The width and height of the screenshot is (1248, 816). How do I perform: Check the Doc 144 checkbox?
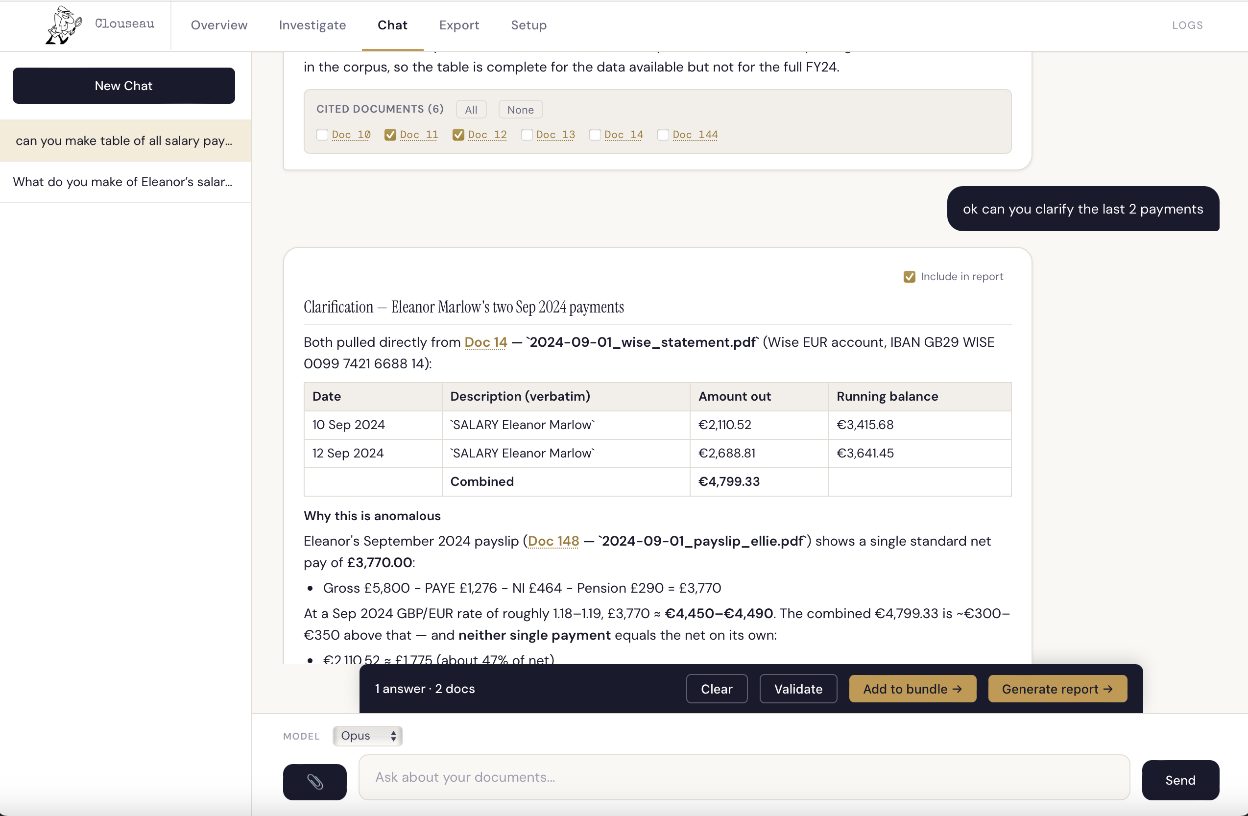click(663, 135)
